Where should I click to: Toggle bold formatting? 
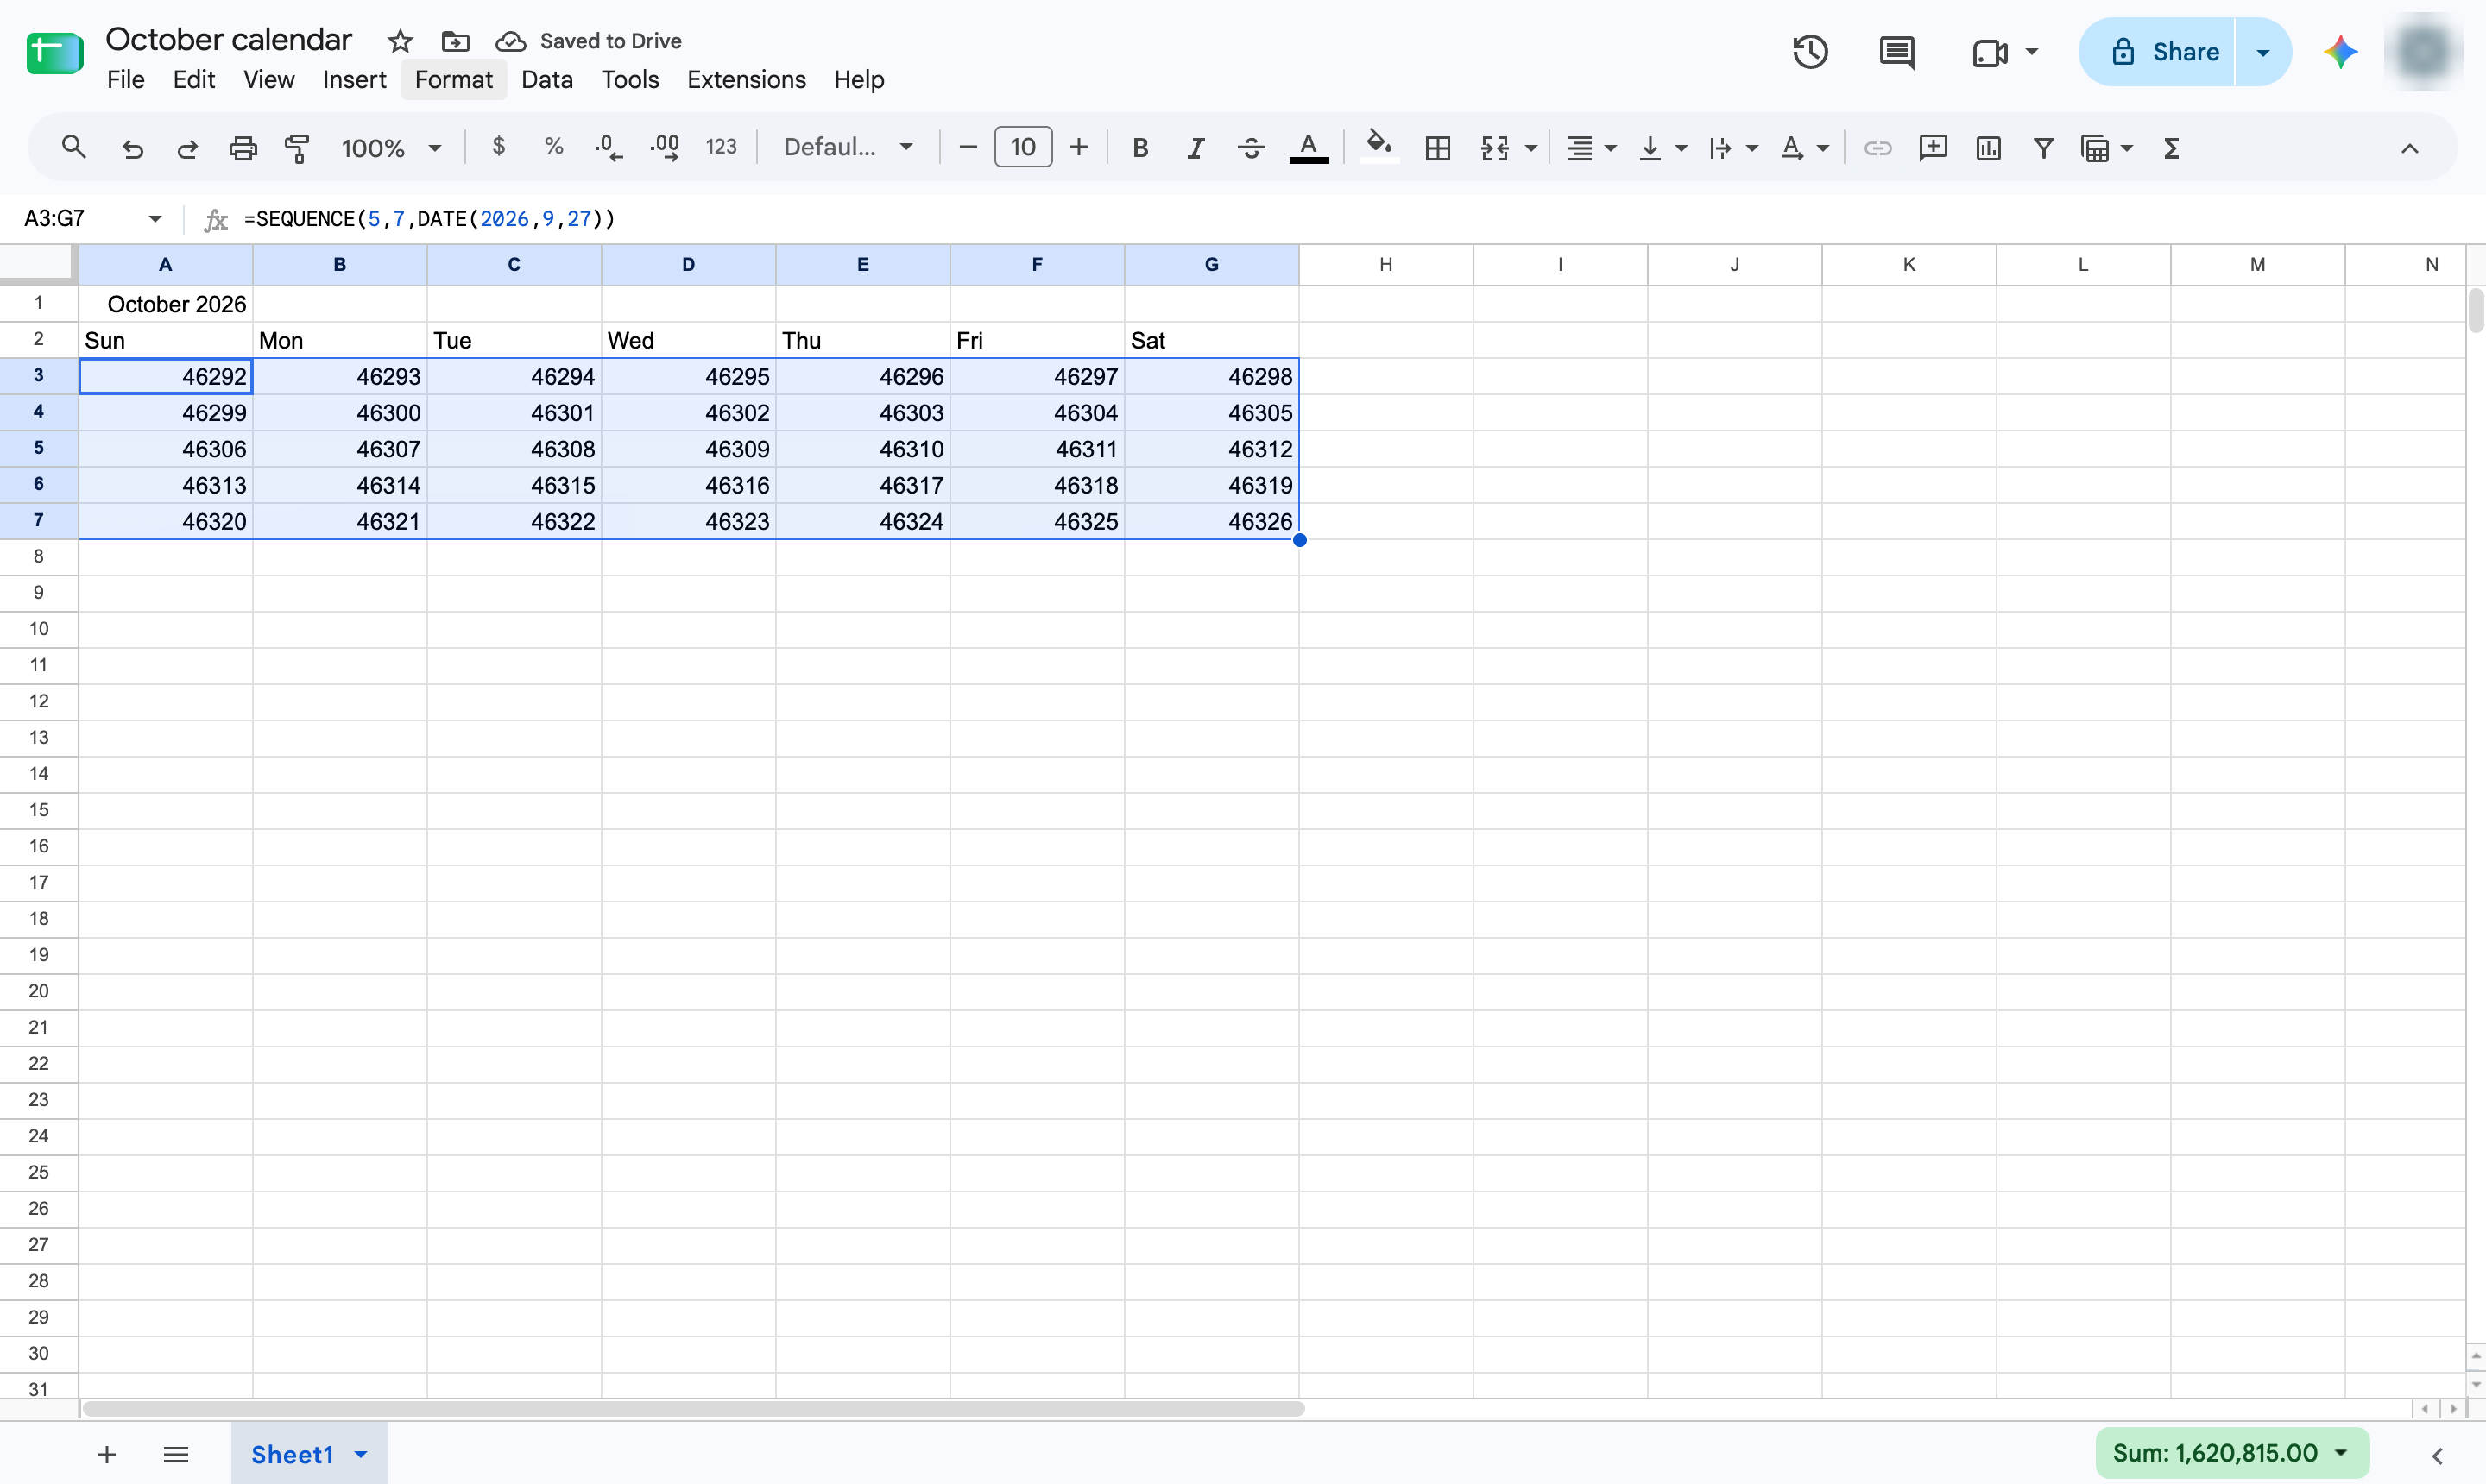click(x=1139, y=148)
